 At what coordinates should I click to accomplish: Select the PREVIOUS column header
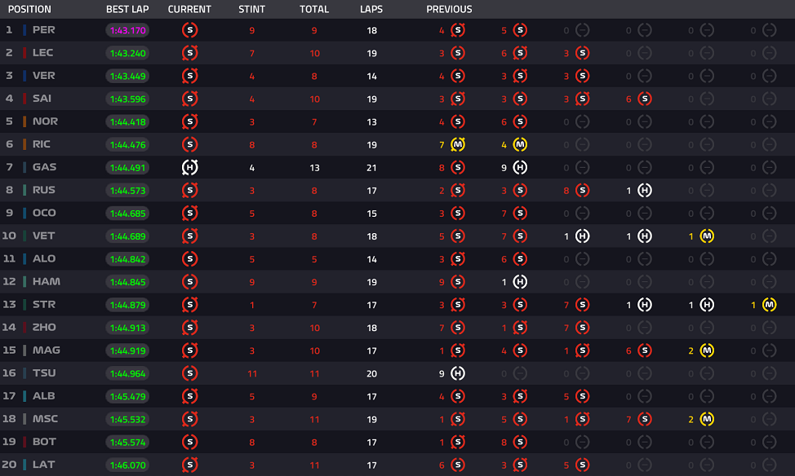coord(449,9)
